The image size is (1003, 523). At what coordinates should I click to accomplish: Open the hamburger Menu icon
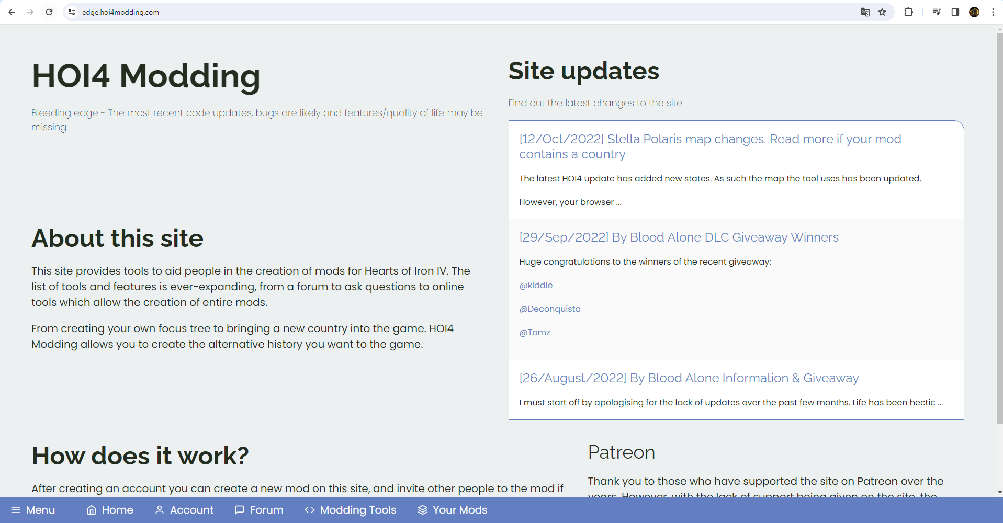click(16, 510)
